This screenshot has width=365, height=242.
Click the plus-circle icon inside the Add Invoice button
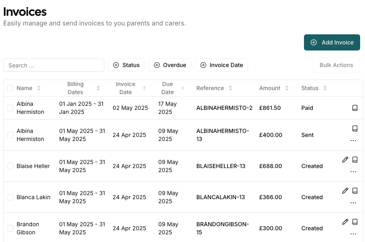(x=314, y=42)
